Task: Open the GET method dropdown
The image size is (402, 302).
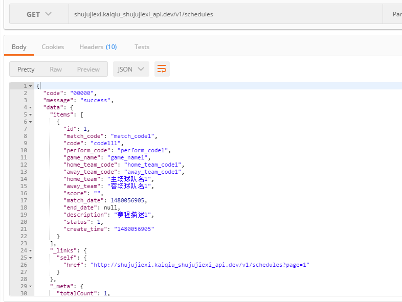Action: click(39, 14)
